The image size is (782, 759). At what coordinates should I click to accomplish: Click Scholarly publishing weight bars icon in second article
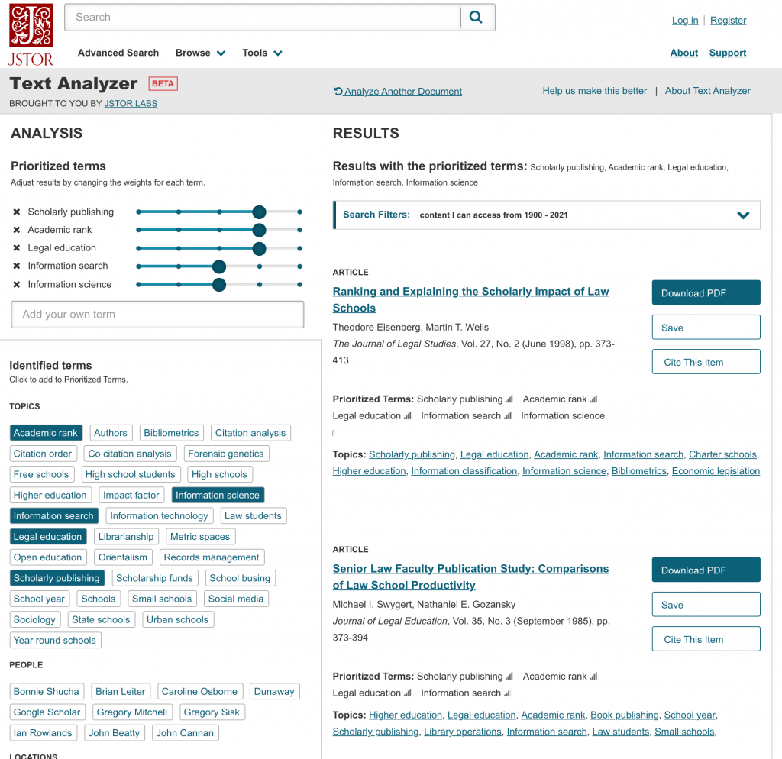pyautogui.click(x=509, y=677)
